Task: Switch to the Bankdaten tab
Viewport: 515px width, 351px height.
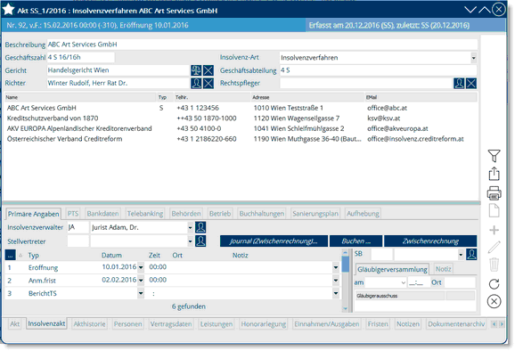Action: 102,214
